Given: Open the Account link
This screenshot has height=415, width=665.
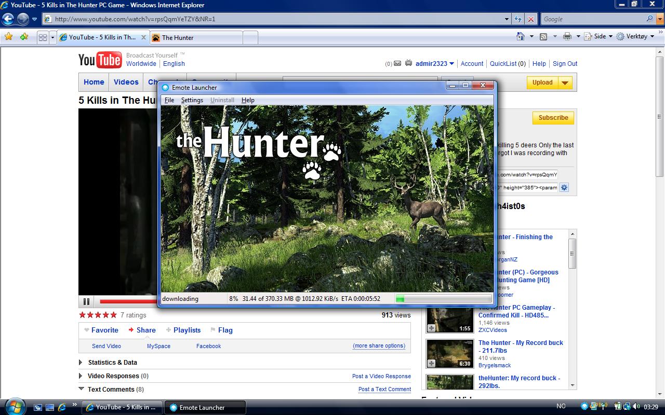Looking at the screenshot, I should coord(472,64).
